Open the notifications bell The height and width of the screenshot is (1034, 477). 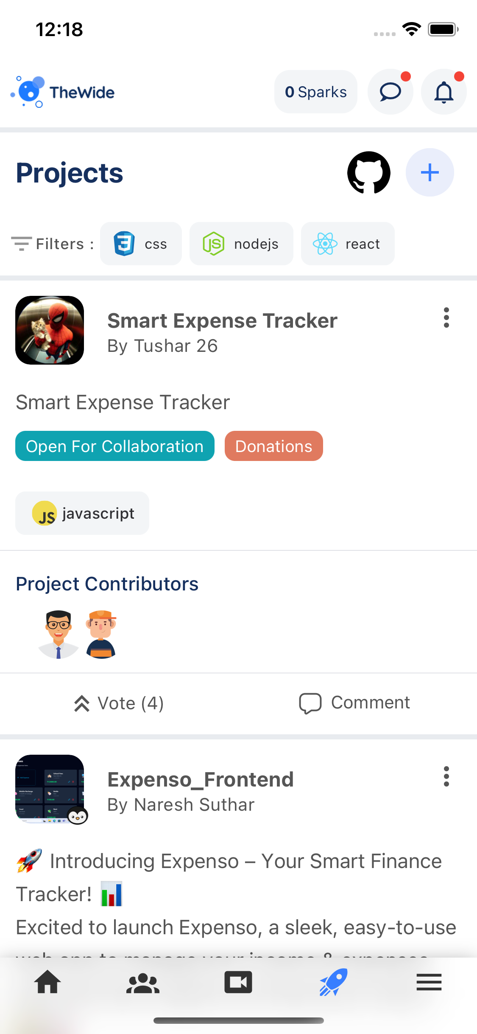(444, 91)
